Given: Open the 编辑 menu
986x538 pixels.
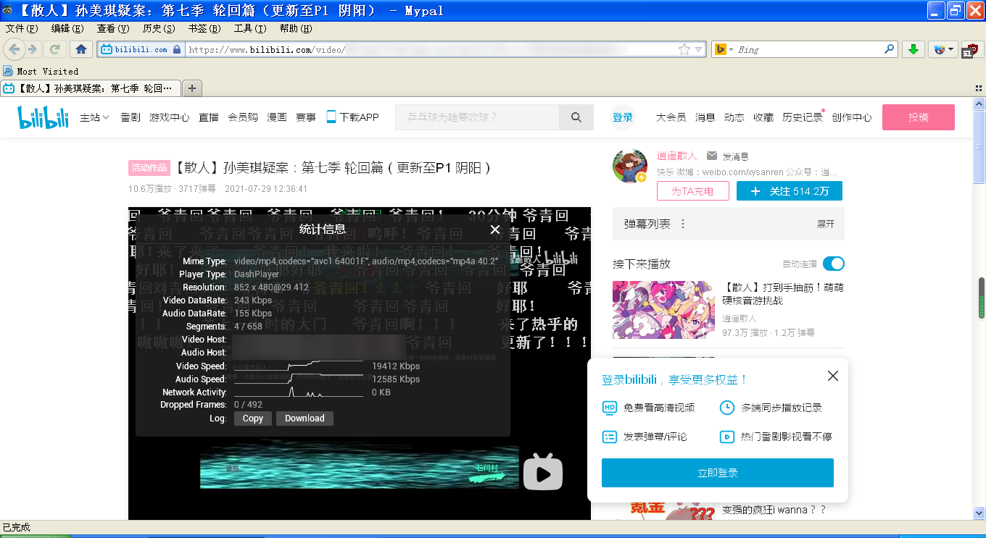Looking at the screenshot, I should pyautogui.click(x=67, y=29).
